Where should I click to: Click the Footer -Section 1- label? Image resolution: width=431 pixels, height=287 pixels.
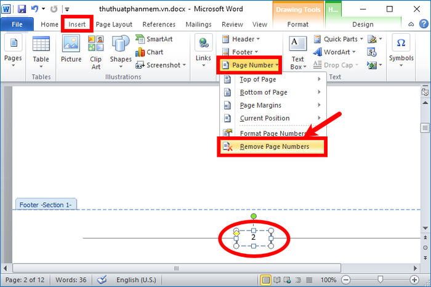[46, 205]
